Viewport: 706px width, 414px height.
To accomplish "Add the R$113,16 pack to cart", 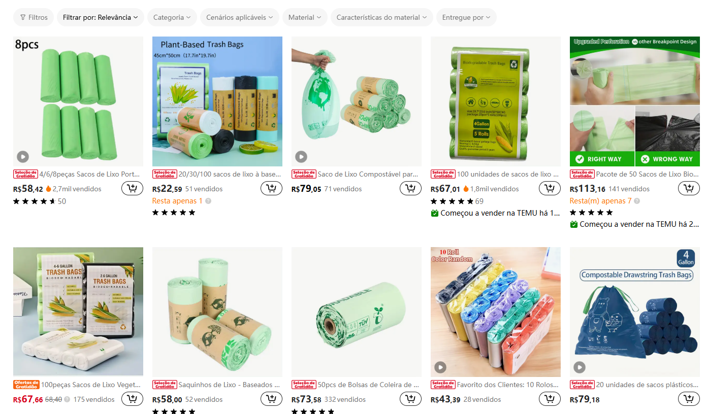I will coord(689,189).
